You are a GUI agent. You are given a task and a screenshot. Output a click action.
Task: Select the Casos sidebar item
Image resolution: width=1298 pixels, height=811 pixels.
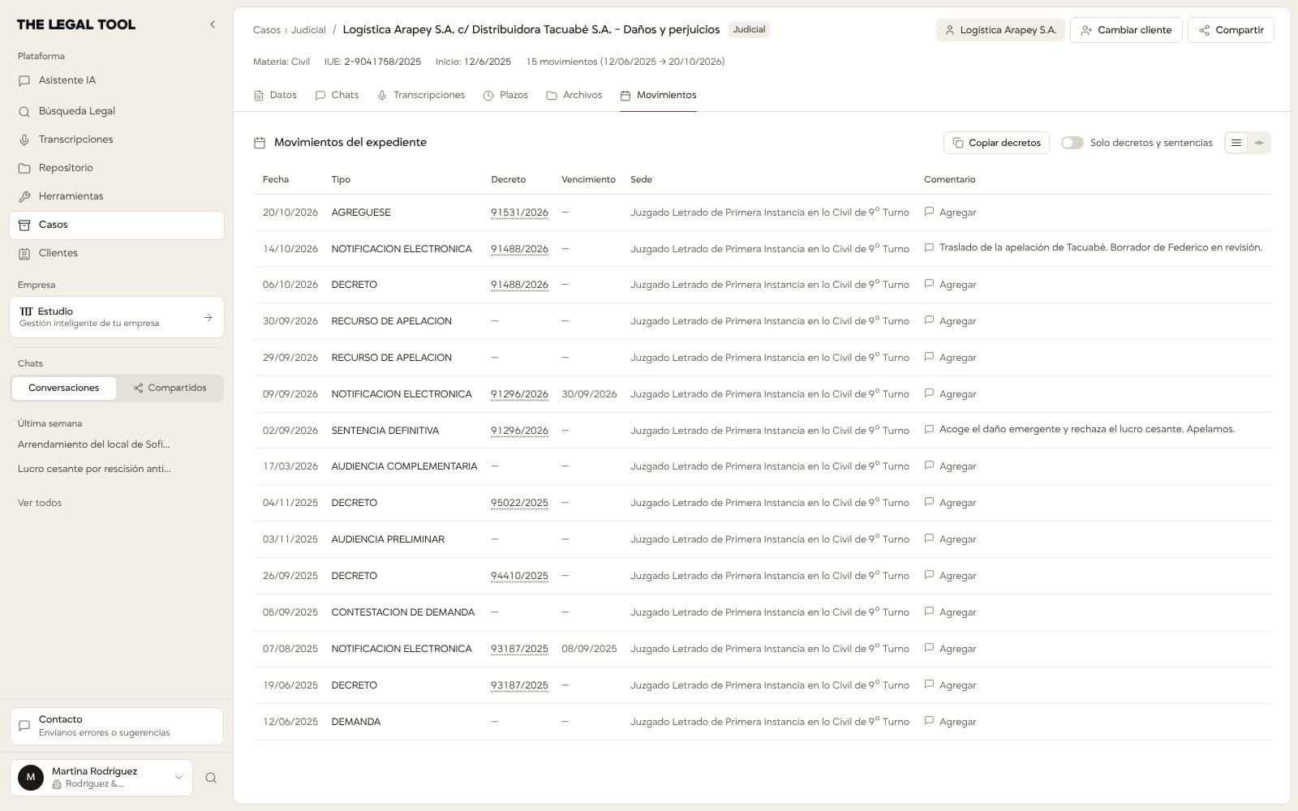click(x=117, y=225)
